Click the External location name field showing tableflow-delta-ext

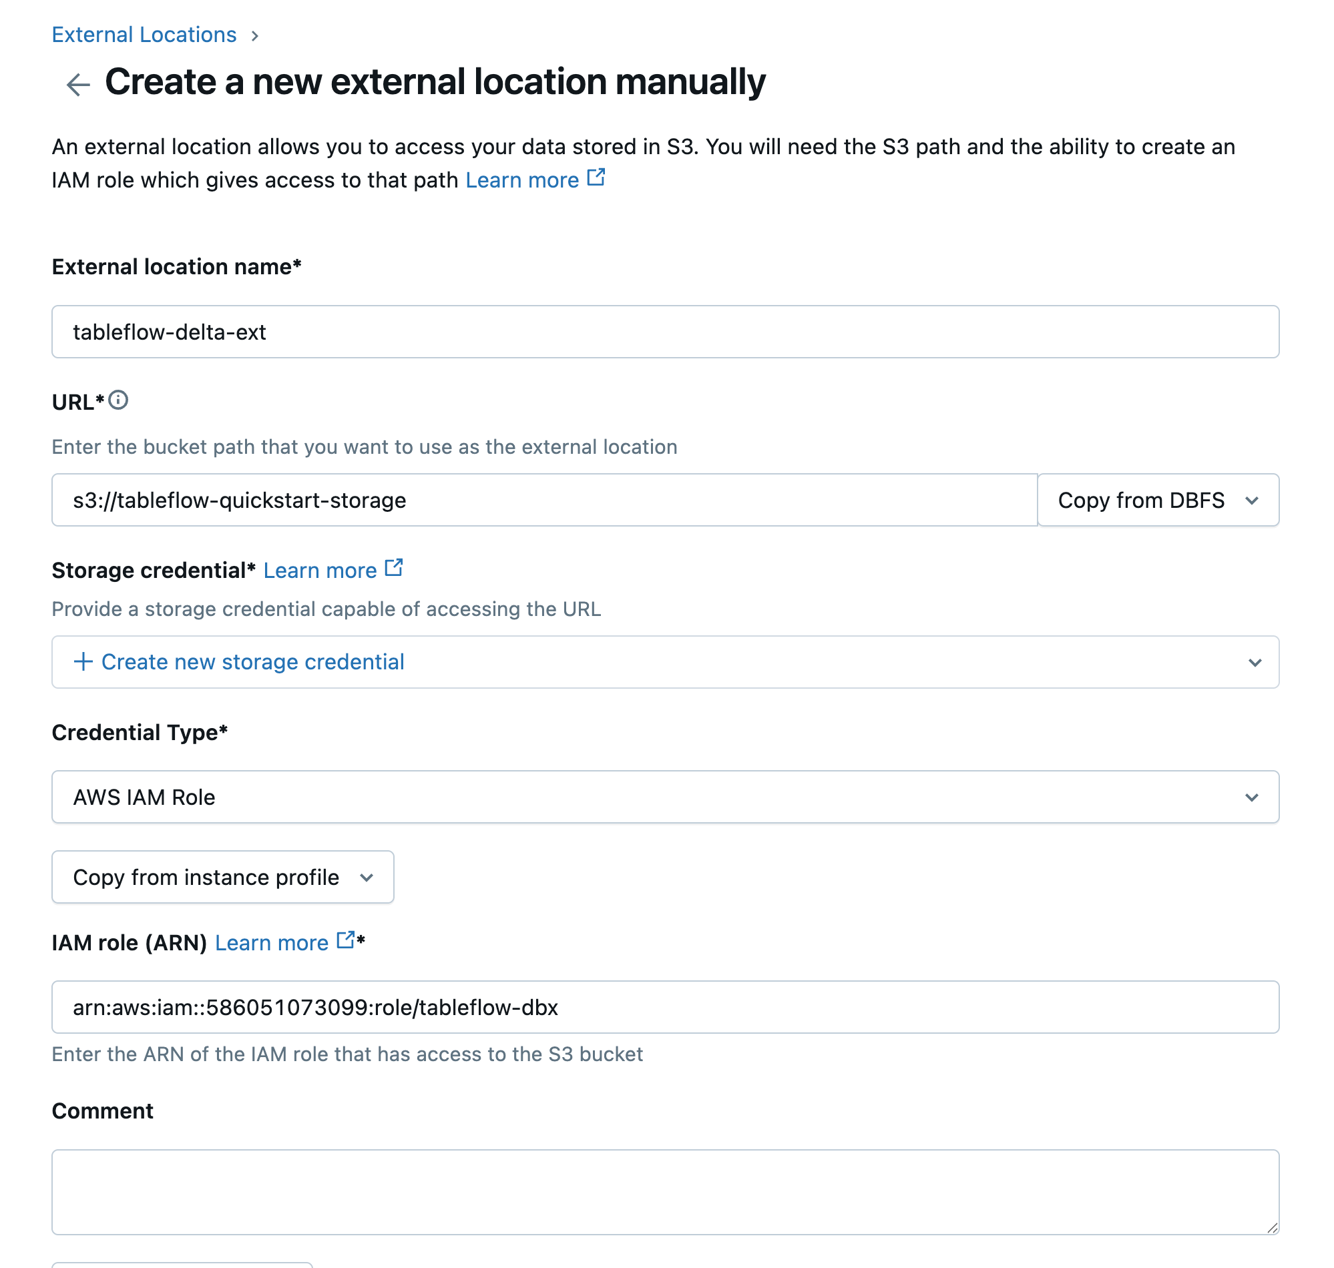pos(665,331)
